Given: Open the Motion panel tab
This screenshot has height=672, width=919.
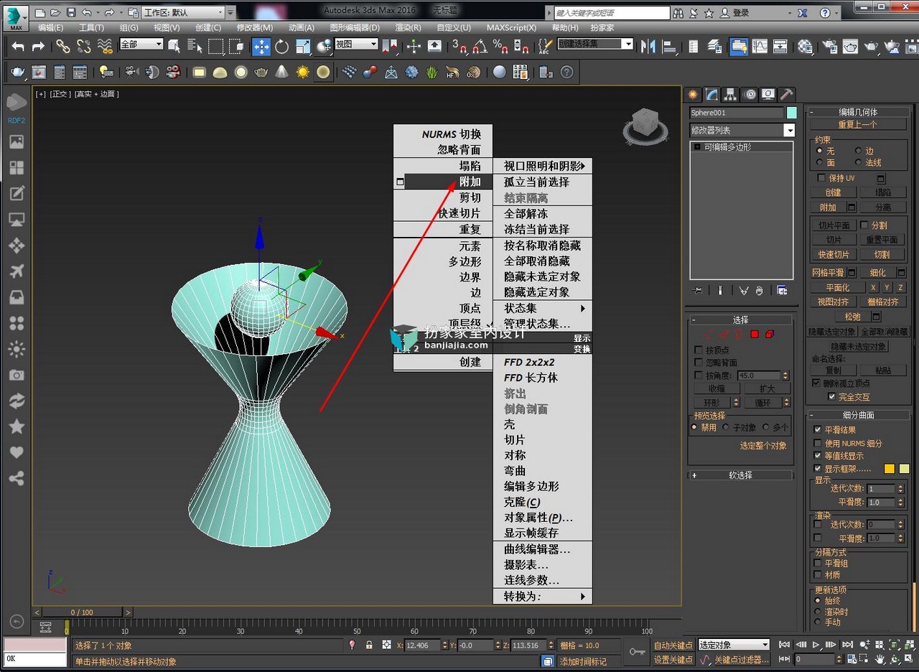Looking at the screenshot, I should pyautogui.click(x=750, y=94).
